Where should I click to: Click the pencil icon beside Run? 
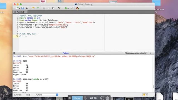point(72,8)
